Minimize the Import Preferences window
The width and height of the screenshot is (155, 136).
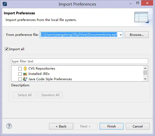[x=130, y=4]
